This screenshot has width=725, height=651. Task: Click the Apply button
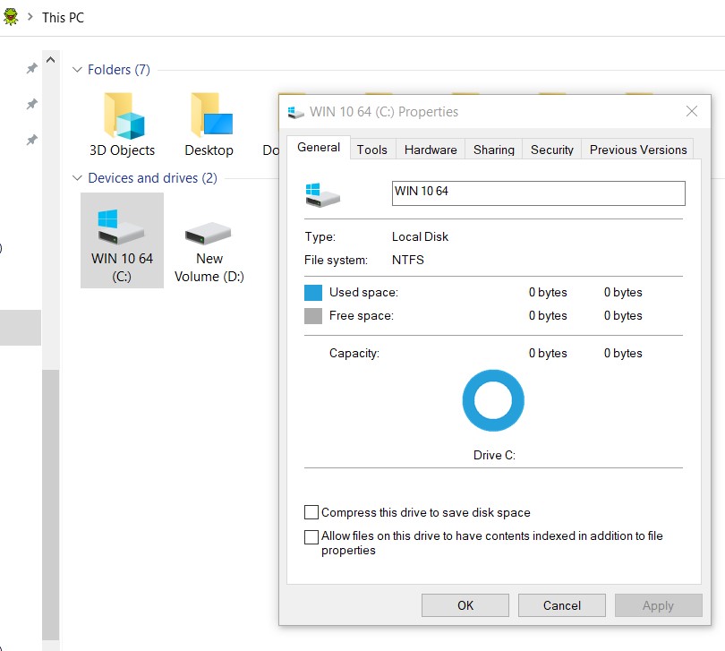(x=659, y=605)
